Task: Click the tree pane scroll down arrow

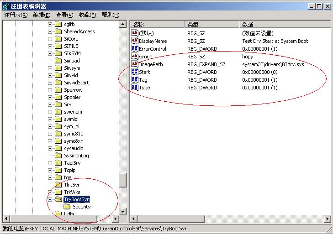Action: (122, 212)
